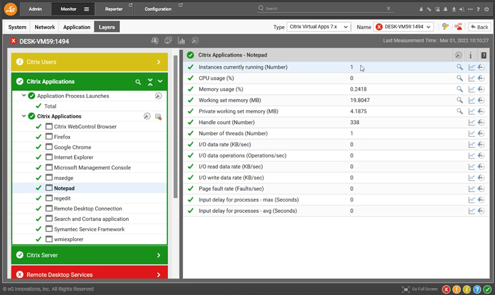
Task: Clear the search field with the X
Action: click(389, 8)
